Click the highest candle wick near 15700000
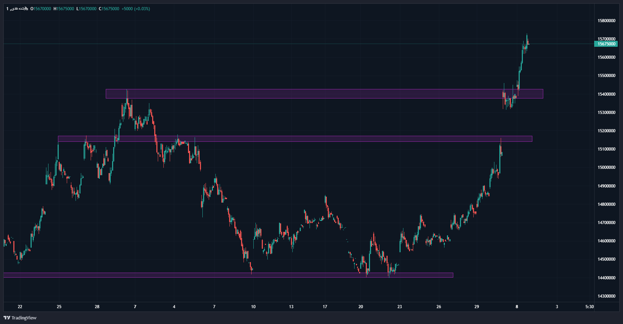The height and width of the screenshot is (324, 623). [x=527, y=36]
